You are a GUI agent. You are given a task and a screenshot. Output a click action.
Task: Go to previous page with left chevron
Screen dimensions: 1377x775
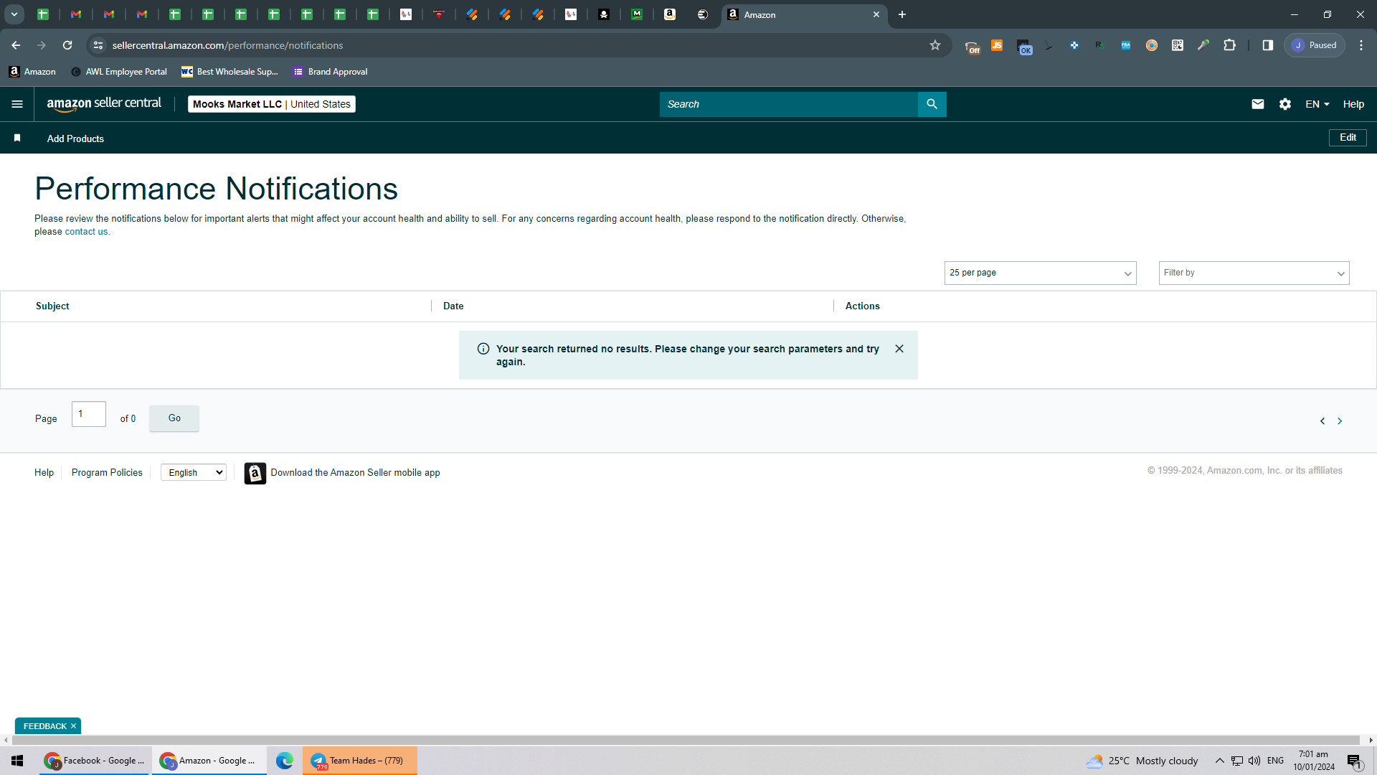tap(1322, 421)
